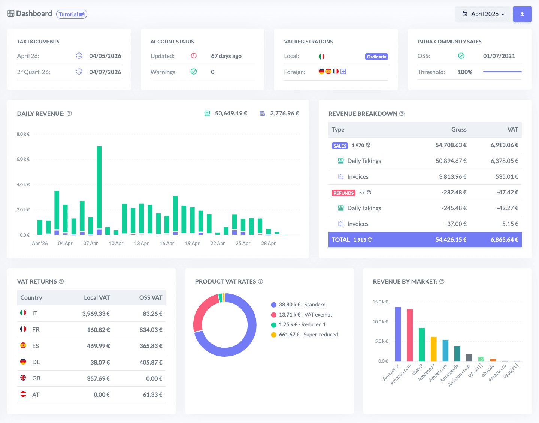Click the Daily Takings icon in refunds section

pyautogui.click(x=341, y=208)
